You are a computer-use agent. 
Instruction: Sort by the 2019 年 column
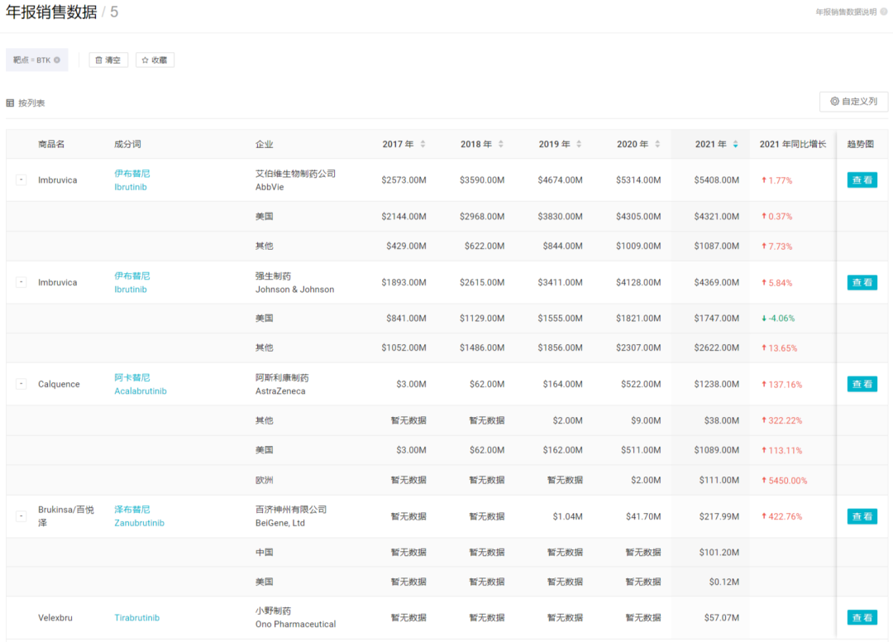tap(579, 144)
